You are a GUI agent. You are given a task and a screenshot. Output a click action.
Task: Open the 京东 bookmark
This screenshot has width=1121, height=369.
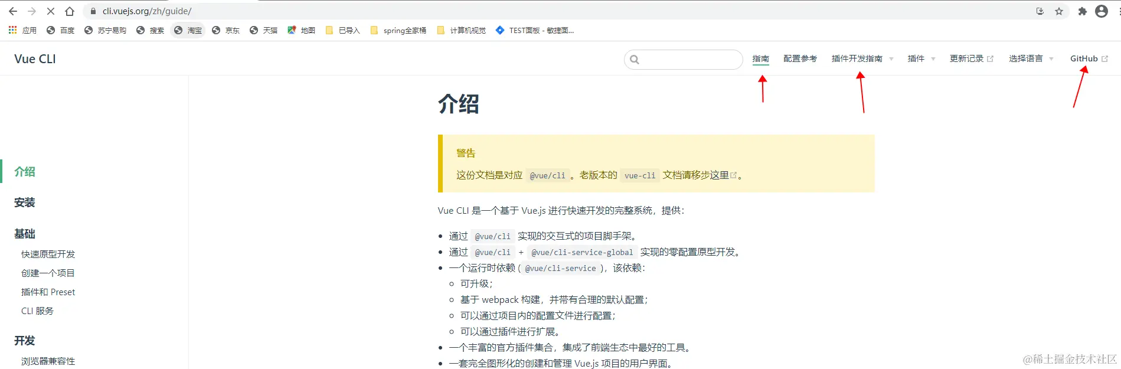(225, 30)
